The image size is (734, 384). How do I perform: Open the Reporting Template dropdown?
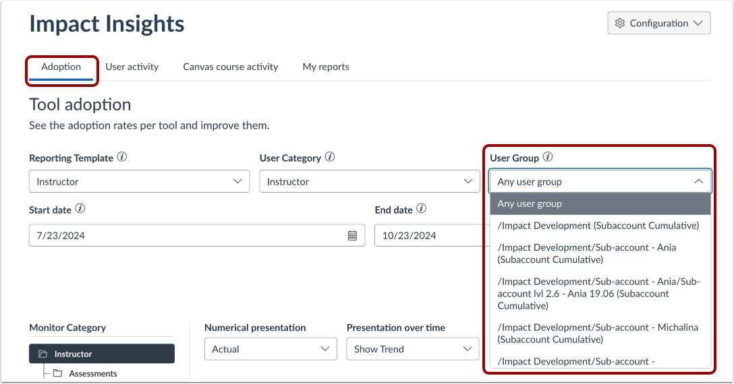tap(139, 181)
